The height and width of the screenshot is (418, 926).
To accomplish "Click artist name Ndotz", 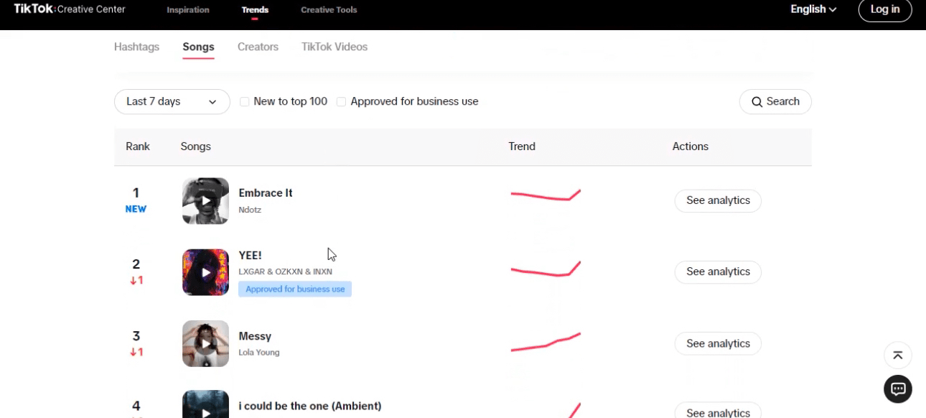I will pos(249,210).
